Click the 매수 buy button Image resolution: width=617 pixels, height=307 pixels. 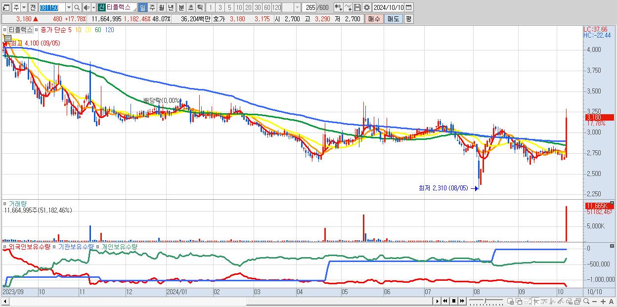click(374, 19)
